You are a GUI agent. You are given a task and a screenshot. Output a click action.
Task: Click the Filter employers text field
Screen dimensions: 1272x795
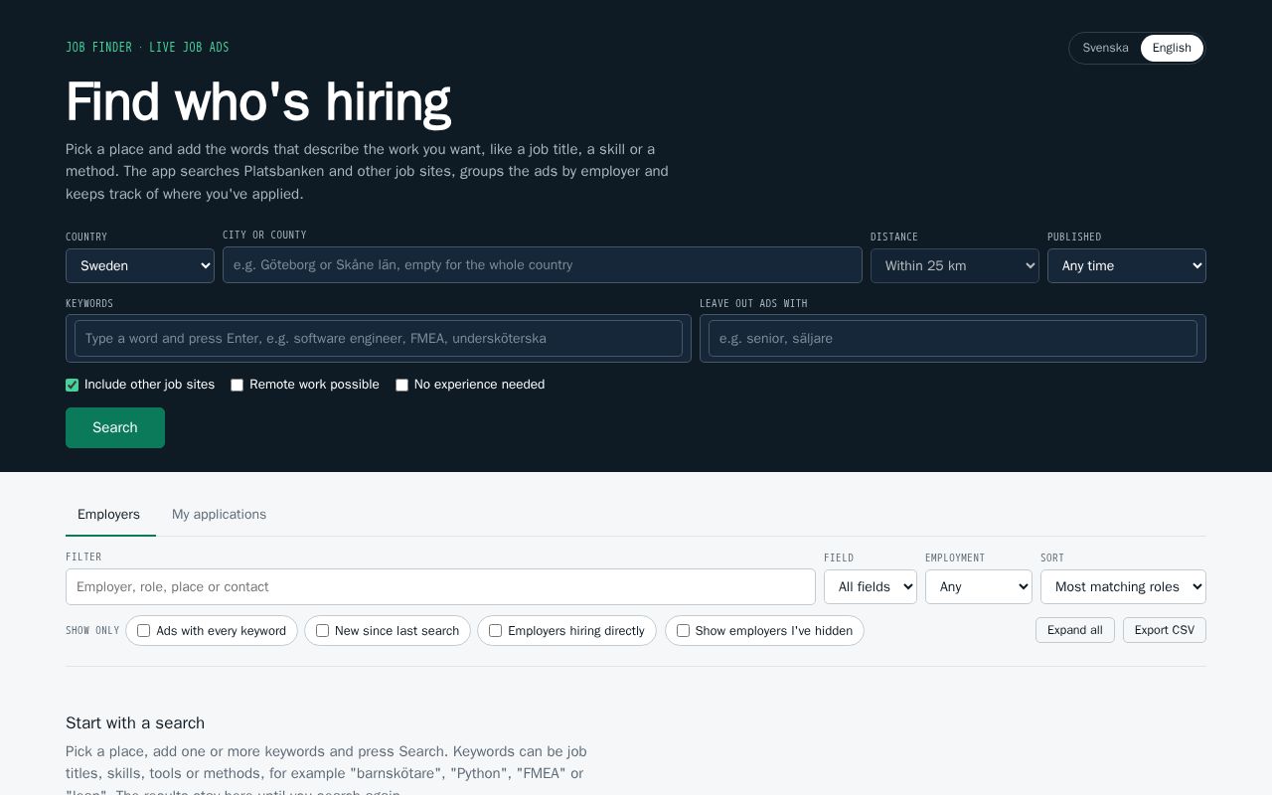pos(440,586)
